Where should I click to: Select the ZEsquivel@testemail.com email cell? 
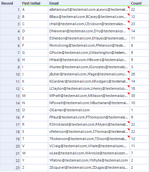point(89,168)
